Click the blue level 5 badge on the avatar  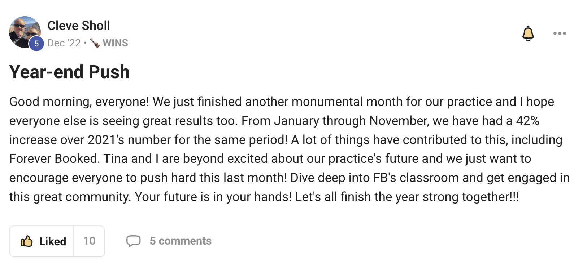pyautogui.click(x=36, y=44)
